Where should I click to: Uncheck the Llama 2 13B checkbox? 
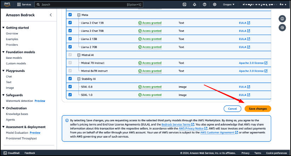70,39
